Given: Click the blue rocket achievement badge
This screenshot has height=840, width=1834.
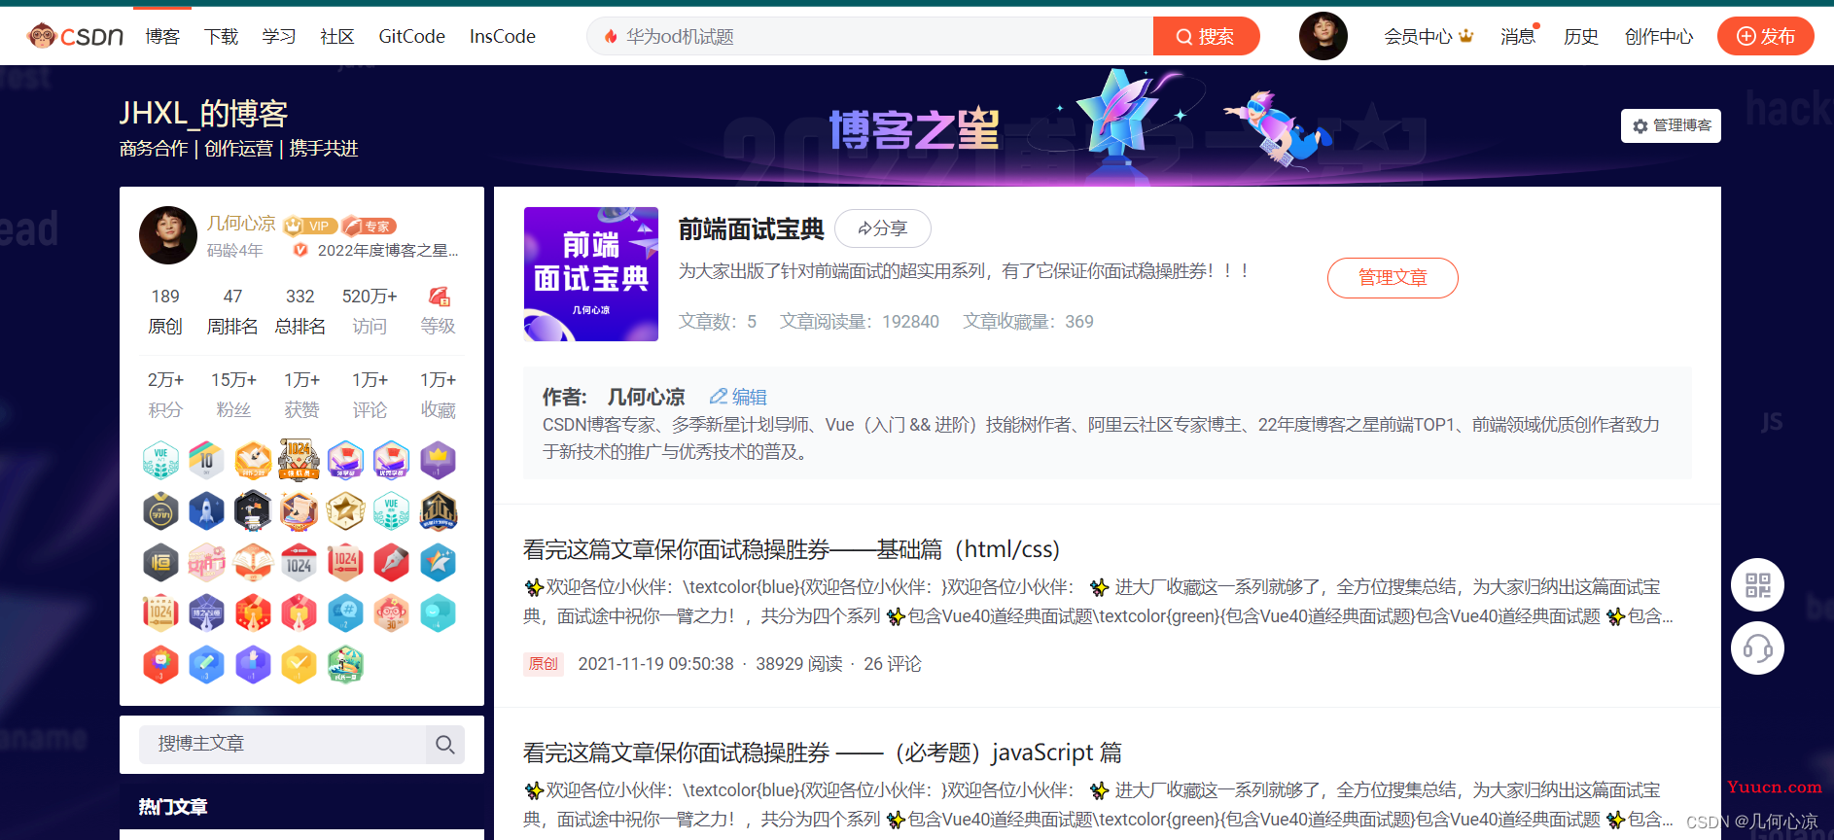Looking at the screenshot, I should [x=206, y=510].
